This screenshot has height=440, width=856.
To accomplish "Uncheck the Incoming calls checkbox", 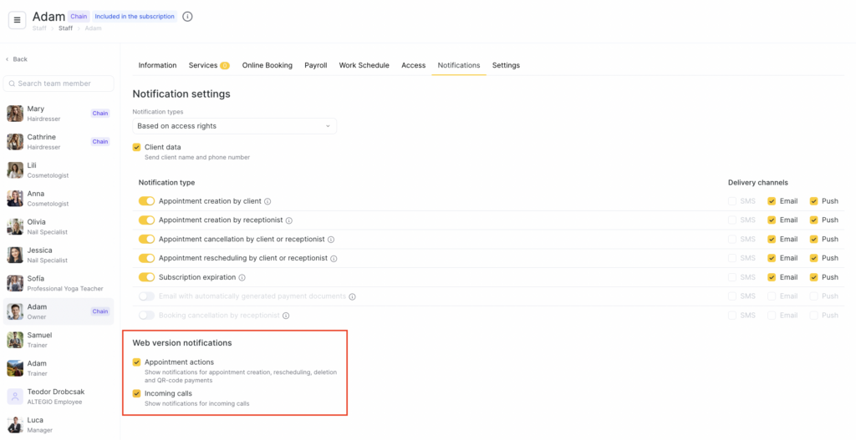I will (x=137, y=393).
